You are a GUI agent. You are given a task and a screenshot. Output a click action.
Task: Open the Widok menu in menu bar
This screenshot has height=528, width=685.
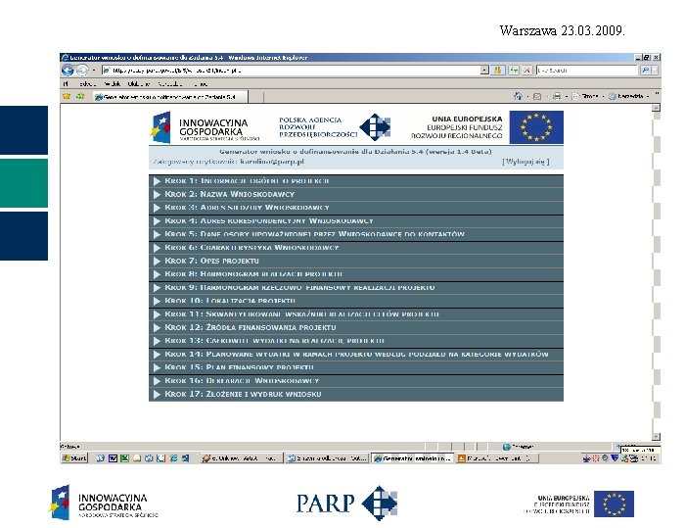(112, 83)
